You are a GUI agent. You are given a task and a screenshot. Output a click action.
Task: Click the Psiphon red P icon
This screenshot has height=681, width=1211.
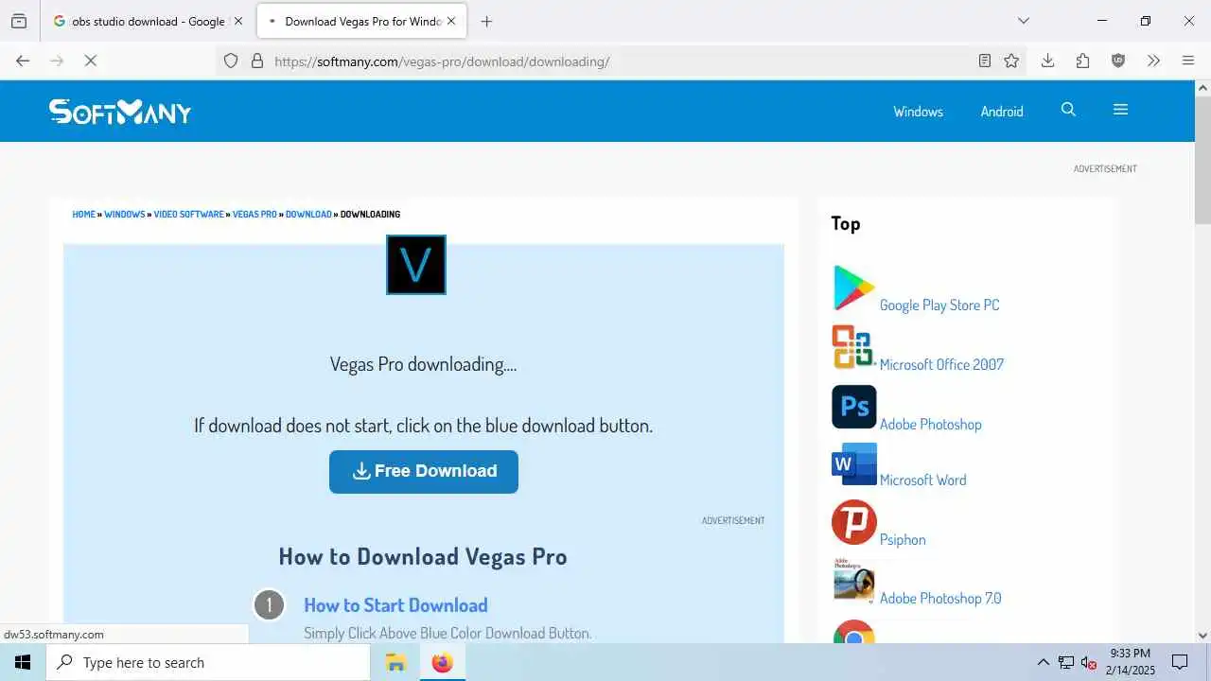[854, 522]
